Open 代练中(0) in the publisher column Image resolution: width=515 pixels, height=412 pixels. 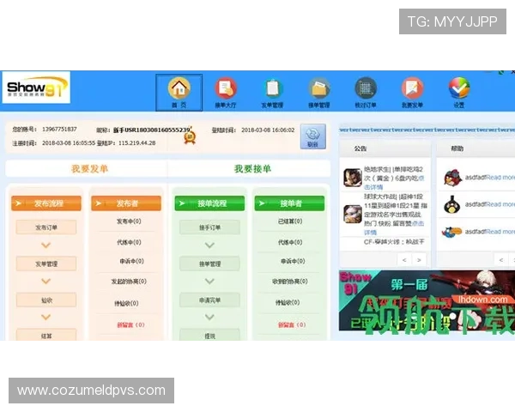(x=129, y=242)
